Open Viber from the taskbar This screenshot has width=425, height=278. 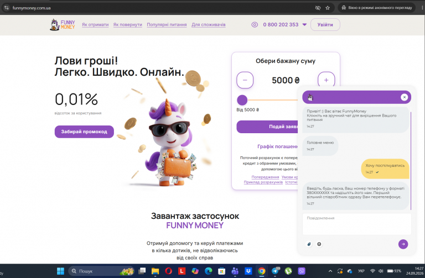click(x=302, y=271)
